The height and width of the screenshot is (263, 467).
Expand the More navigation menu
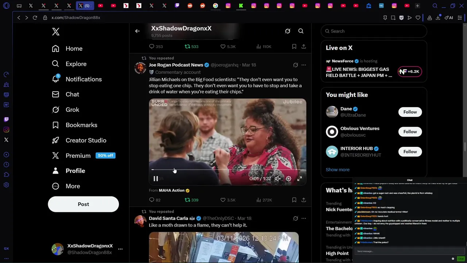coord(66,186)
